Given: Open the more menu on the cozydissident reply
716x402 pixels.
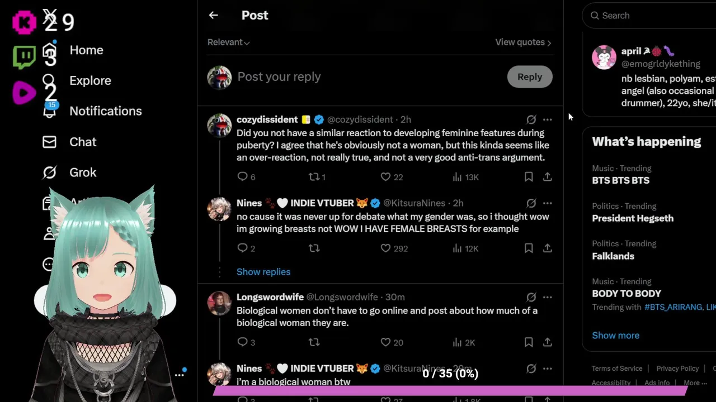Looking at the screenshot, I should click(548, 119).
